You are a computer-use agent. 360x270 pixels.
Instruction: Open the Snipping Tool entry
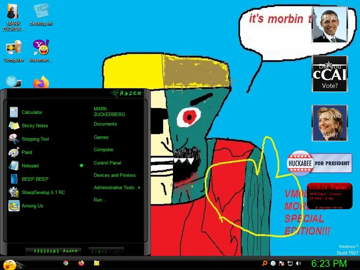(x=29, y=139)
